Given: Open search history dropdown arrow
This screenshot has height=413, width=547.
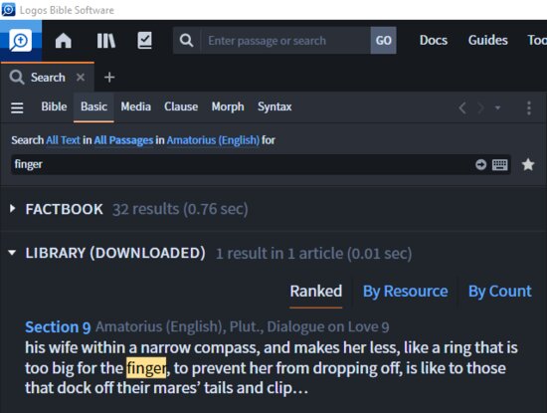Looking at the screenshot, I should pos(498,107).
